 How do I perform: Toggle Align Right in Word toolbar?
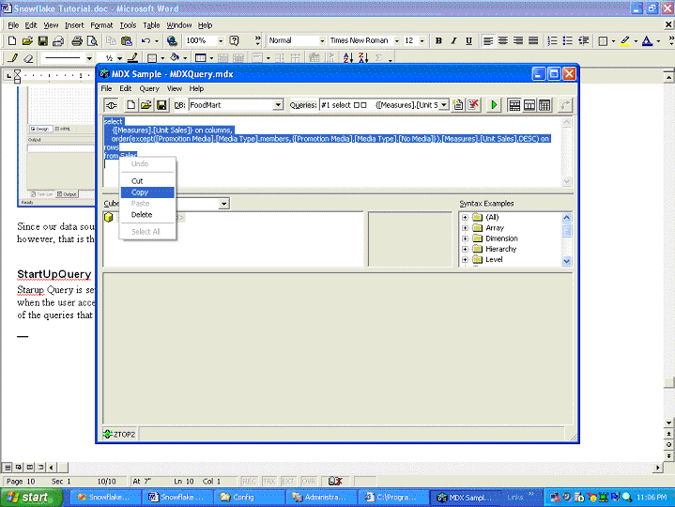518,41
